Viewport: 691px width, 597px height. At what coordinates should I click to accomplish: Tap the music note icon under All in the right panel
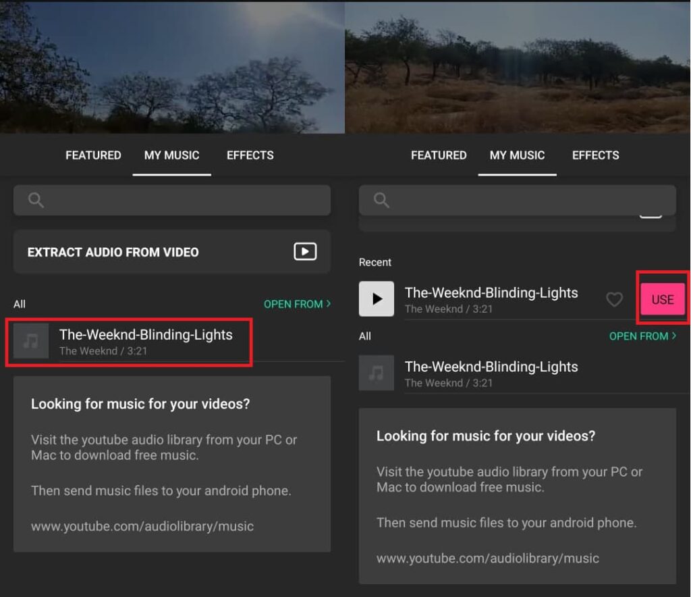click(376, 373)
